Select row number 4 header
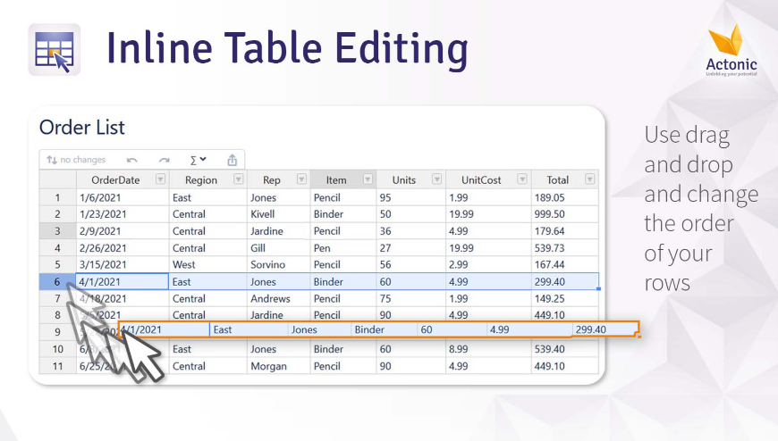Screen dimensions: 778x441 pyautogui.click(x=57, y=248)
